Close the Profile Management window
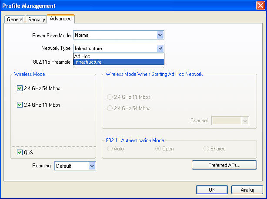Screen dimensions: 267x199 (x=261, y=6)
